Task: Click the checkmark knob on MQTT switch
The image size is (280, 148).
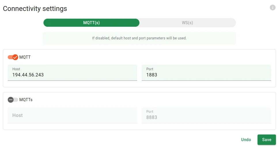Action: pyautogui.click(x=15, y=57)
